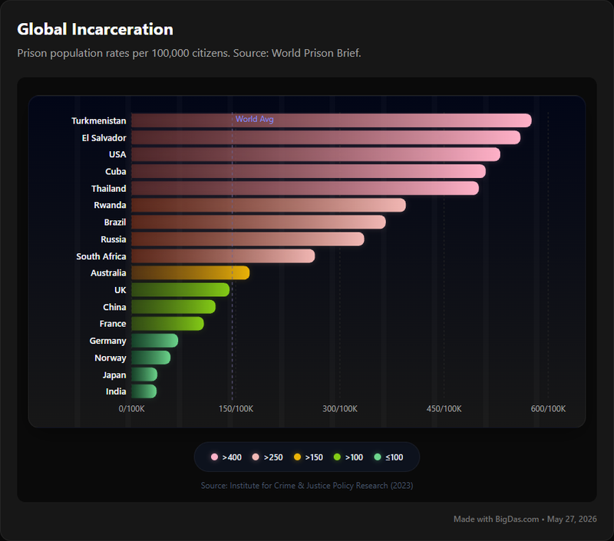Click the France country label
This screenshot has width=614, height=541.
point(113,324)
